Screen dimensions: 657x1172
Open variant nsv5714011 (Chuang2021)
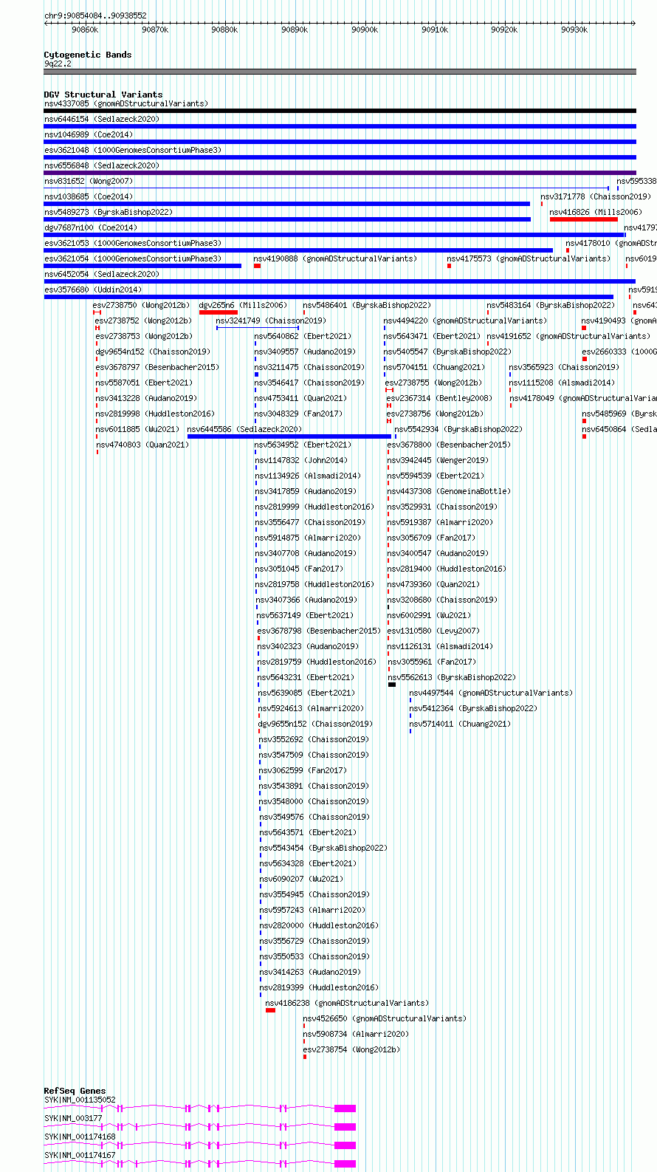pos(460,724)
